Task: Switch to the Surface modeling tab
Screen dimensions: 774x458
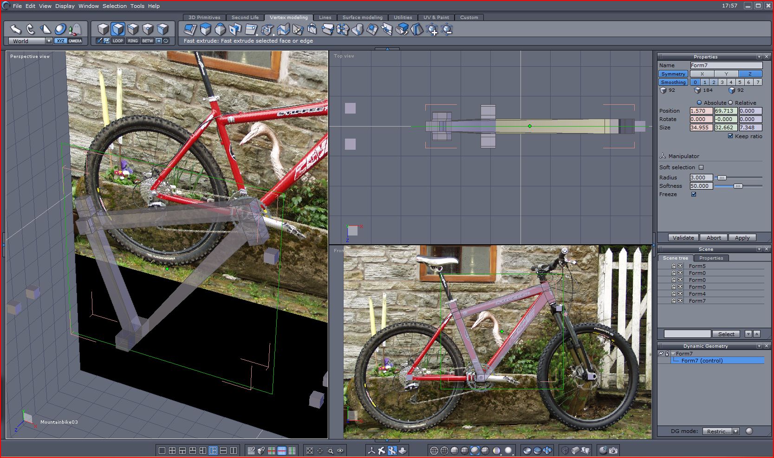Action: pyautogui.click(x=362, y=18)
